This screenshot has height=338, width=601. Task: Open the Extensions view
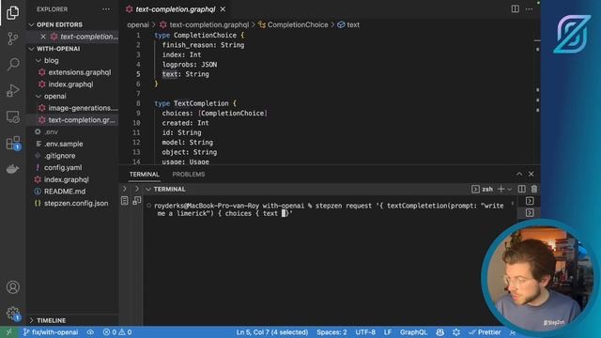(12, 143)
